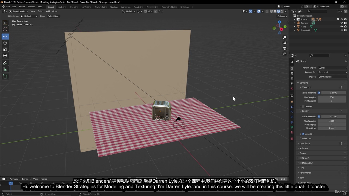The image size is (349, 196).
Task: Open the Modifiers properties tab
Action: [292, 107]
